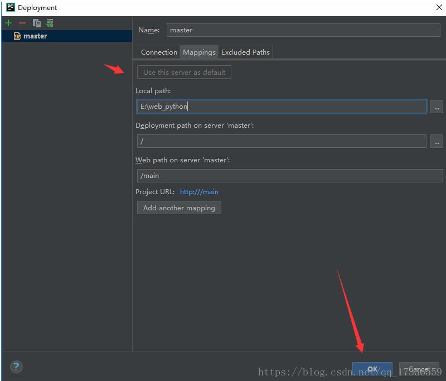Click the SFTP icon beside master
The width and height of the screenshot is (446, 381).
tap(17, 36)
